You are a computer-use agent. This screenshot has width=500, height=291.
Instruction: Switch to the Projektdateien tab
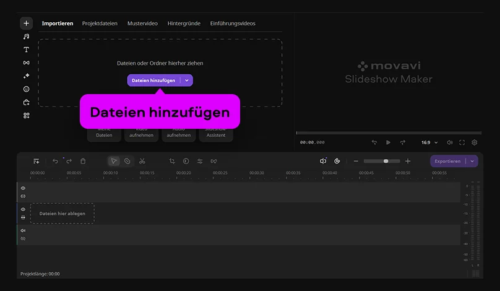100,24
